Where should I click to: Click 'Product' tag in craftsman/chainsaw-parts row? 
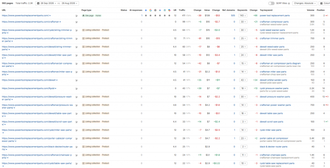pyautogui.click(x=106, y=155)
